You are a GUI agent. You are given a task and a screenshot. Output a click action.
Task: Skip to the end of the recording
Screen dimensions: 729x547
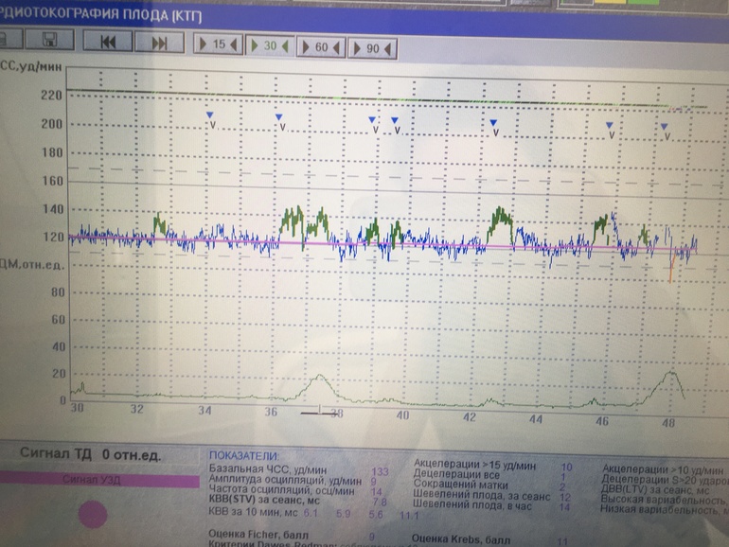click(159, 43)
